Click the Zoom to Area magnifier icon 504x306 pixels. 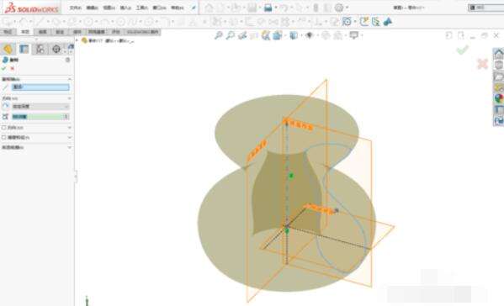[231, 35]
